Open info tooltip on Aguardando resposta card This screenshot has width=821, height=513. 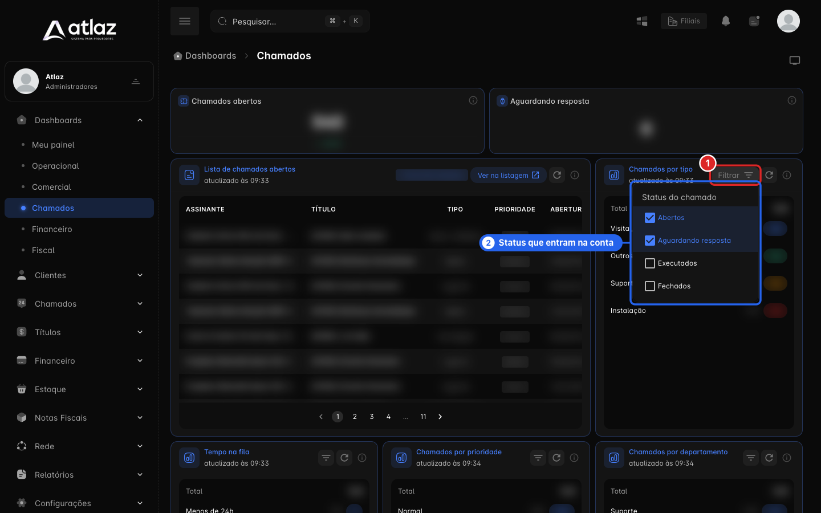pyautogui.click(x=792, y=100)
